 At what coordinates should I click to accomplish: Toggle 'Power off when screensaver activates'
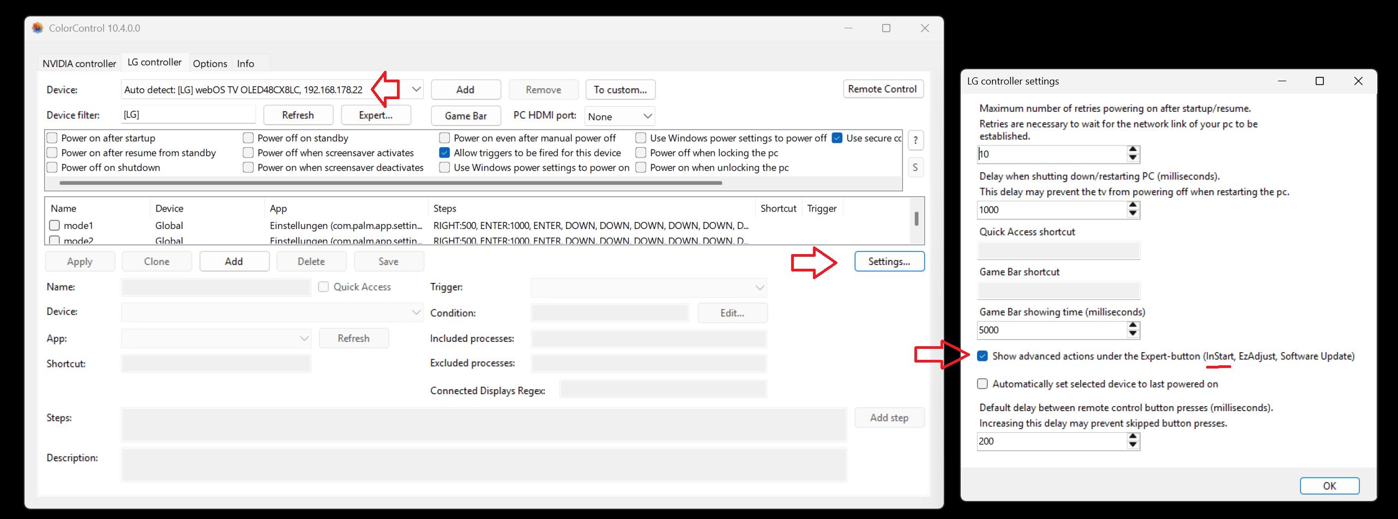(249, 153)
